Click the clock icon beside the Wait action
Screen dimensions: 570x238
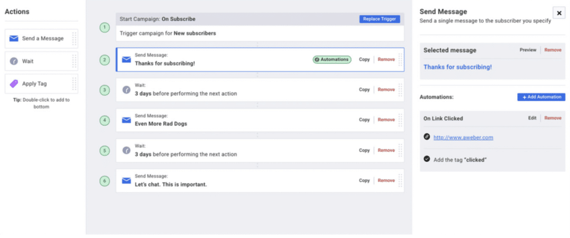(14, 61)
